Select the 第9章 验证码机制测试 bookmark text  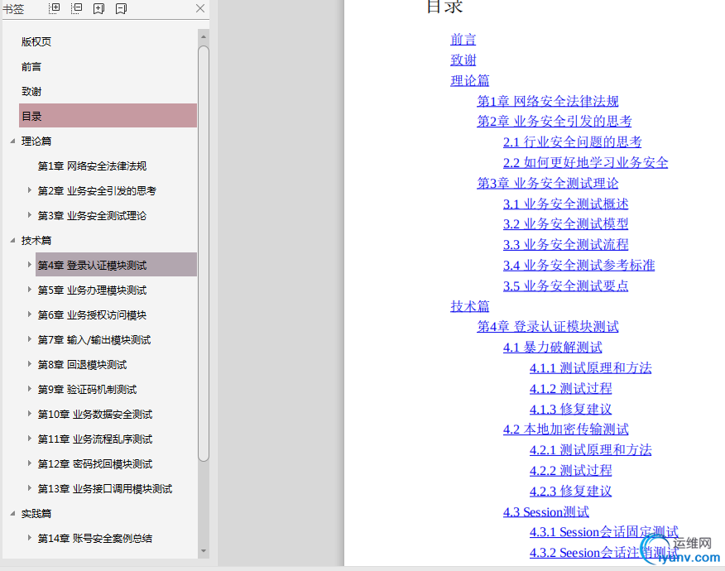point(87,390)
